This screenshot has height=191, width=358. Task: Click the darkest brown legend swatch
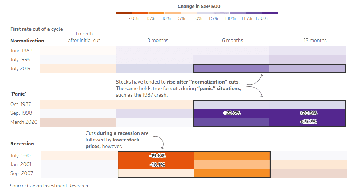[124, 13]
